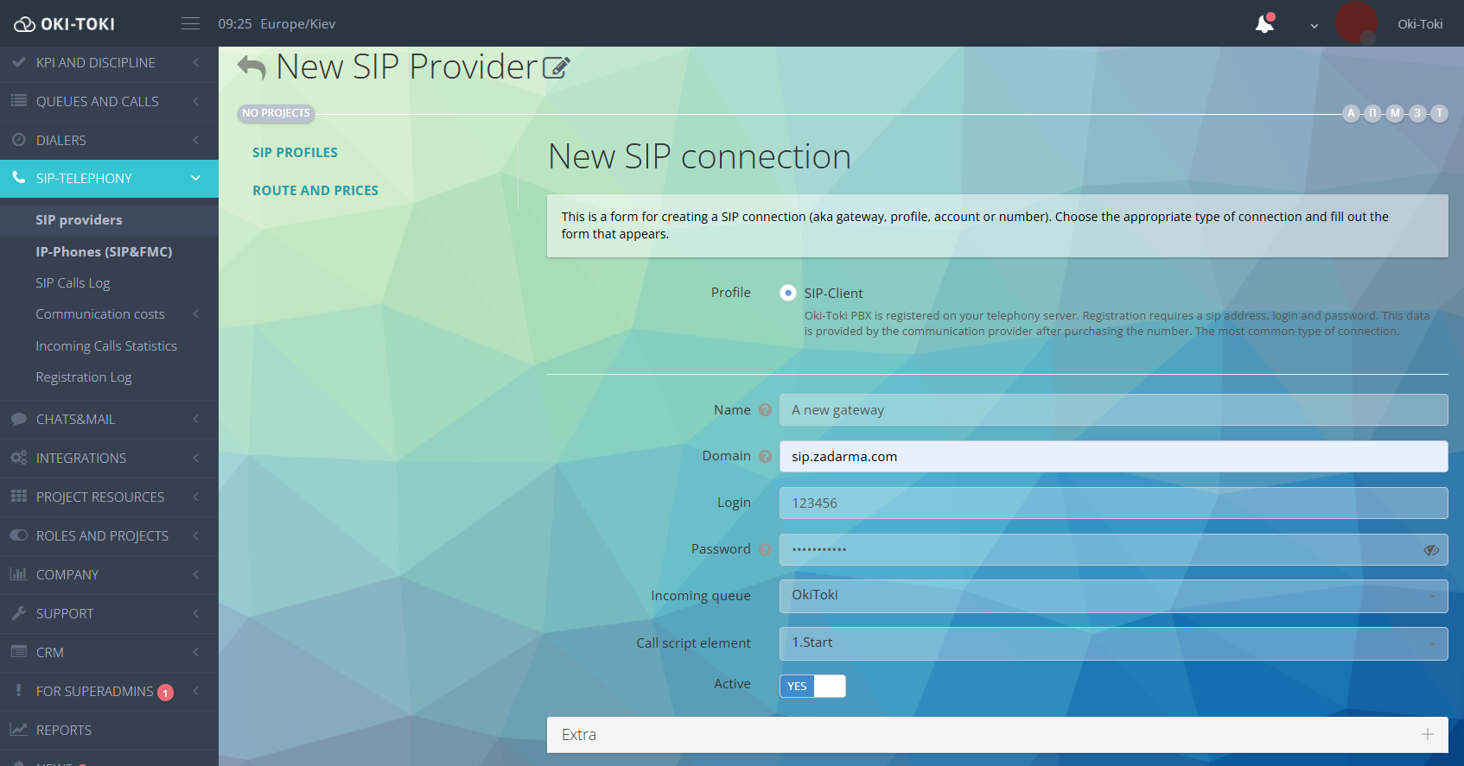Open SIP Calls Log in sidebar
1464x766 pixels.
click(x=73, y=283)
